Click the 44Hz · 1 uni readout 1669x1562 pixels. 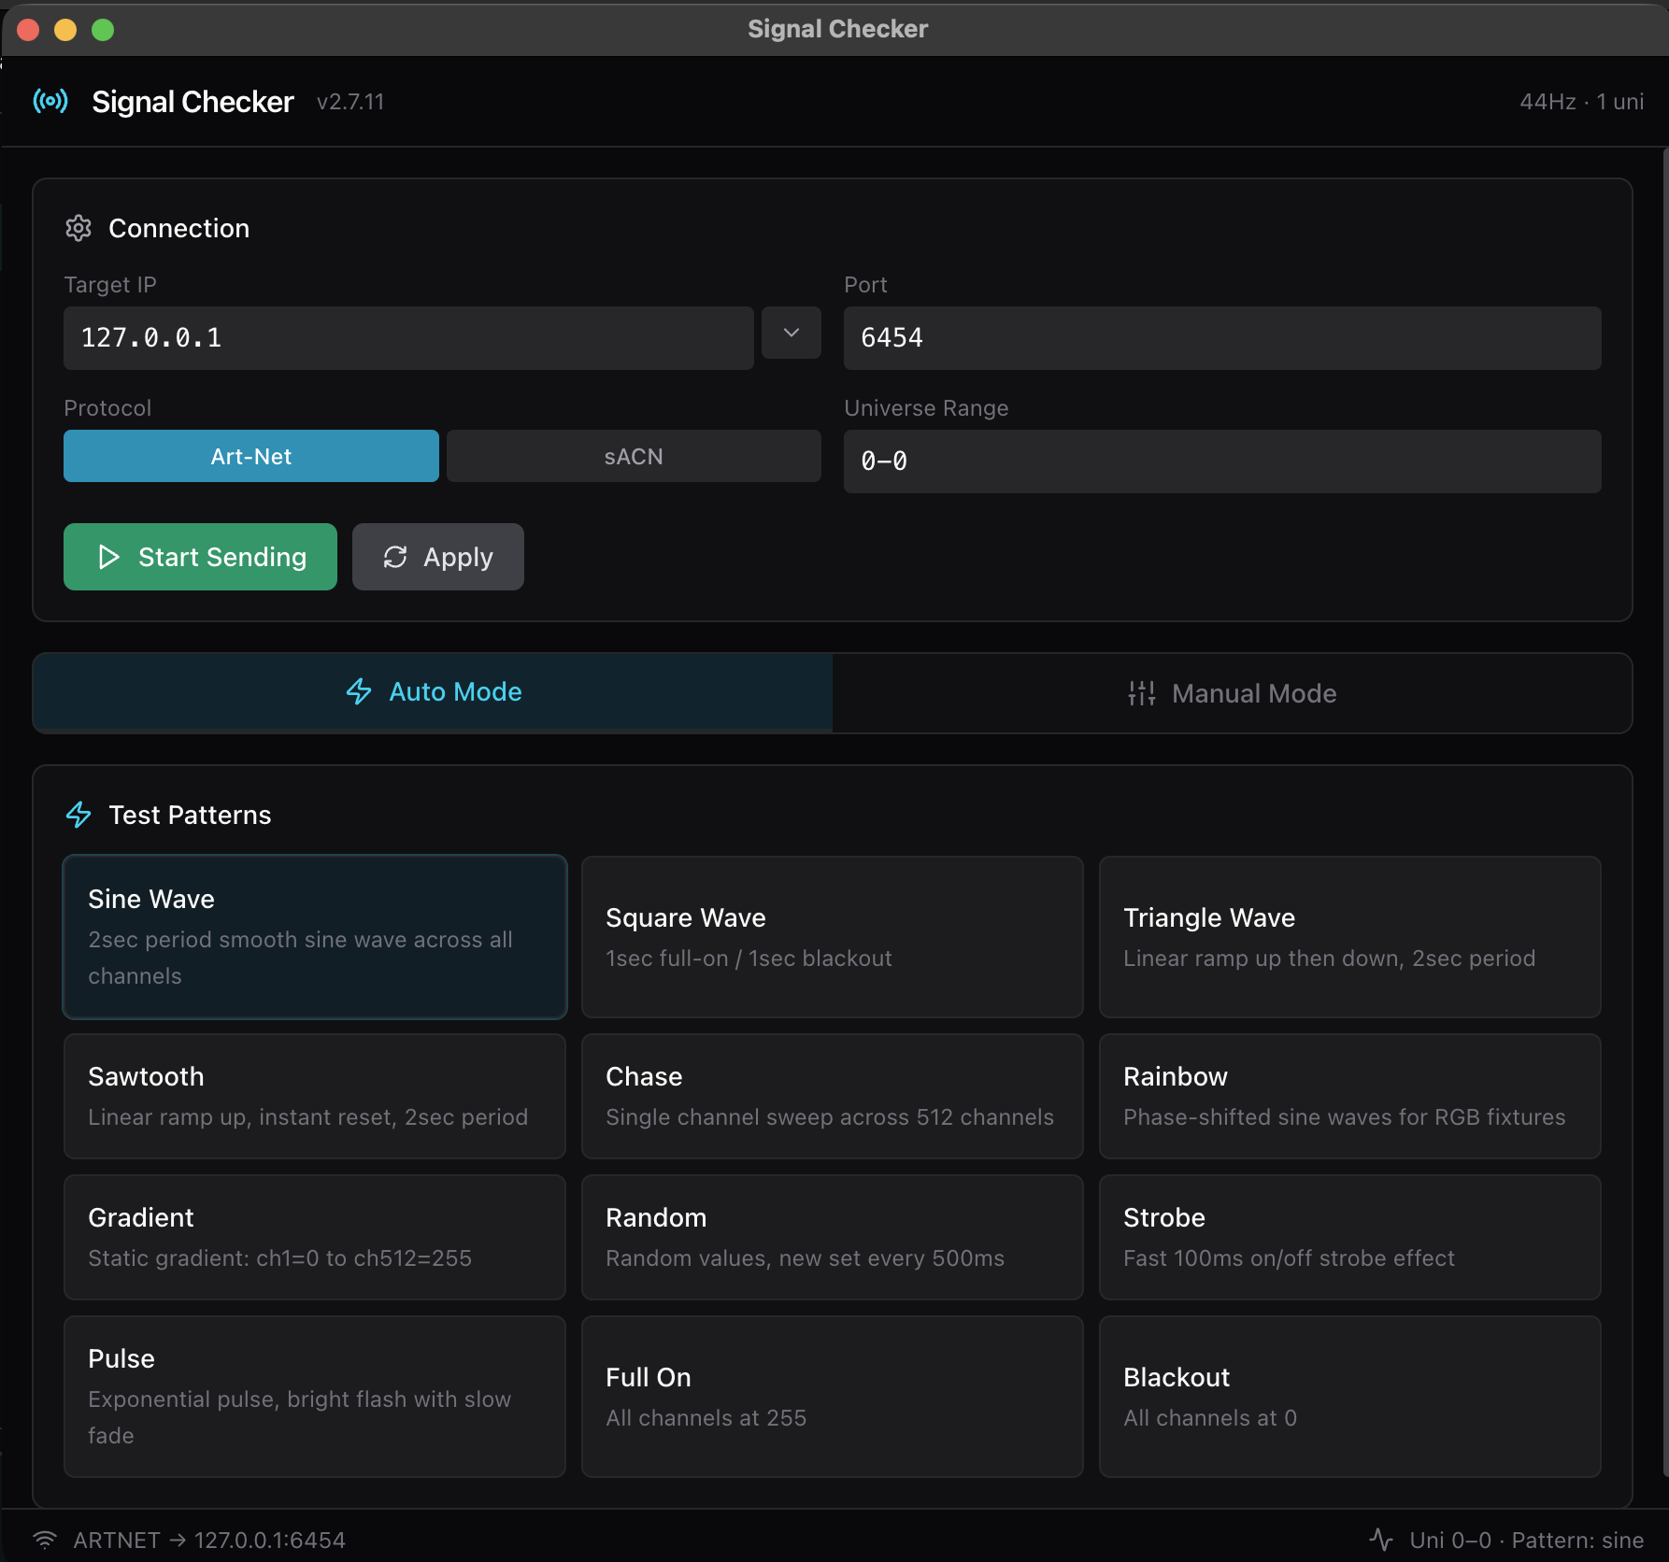(1581, 102)
